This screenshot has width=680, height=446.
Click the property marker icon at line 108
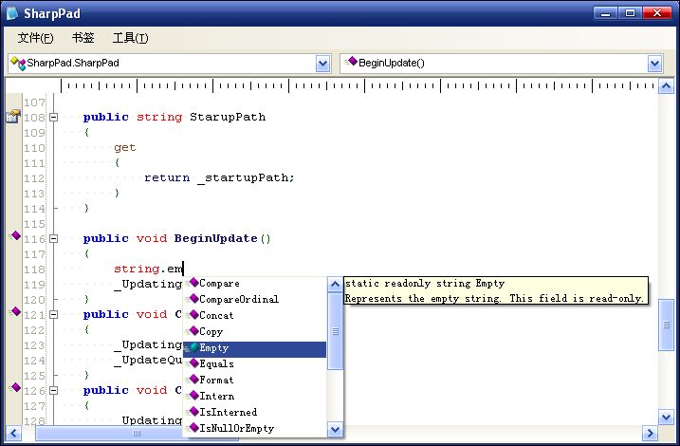click(x=13, y=117)
